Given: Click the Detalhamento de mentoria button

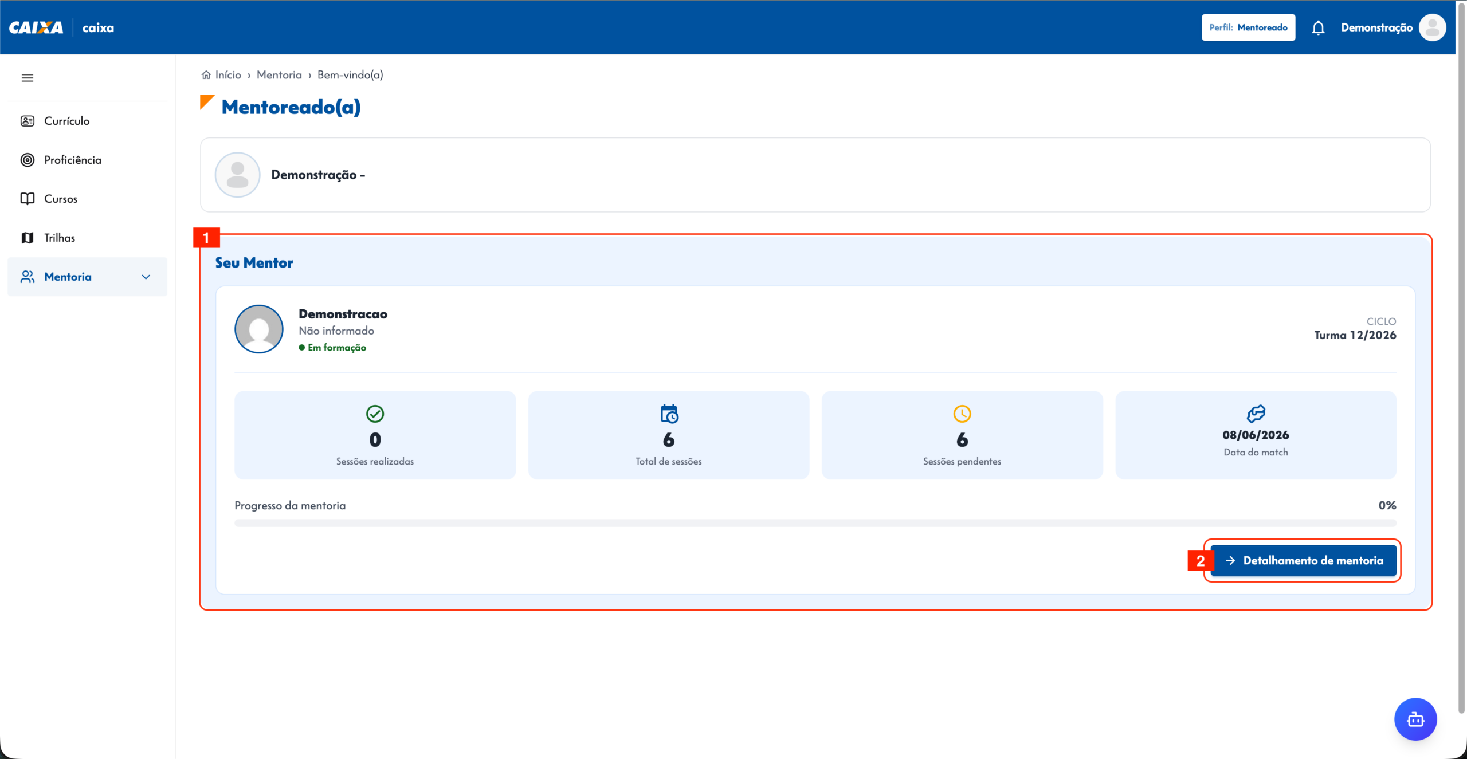Looking at the screenshot, I should pos(1303,561).
